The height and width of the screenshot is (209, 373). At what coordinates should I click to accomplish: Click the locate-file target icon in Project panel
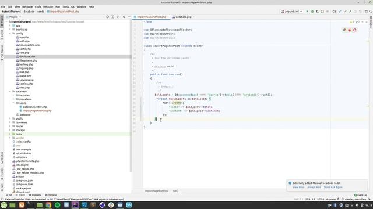[107, 17]
